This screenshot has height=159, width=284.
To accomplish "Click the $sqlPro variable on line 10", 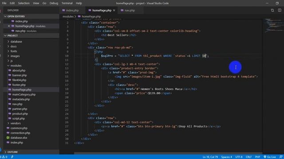I will (x=107, y=56).
